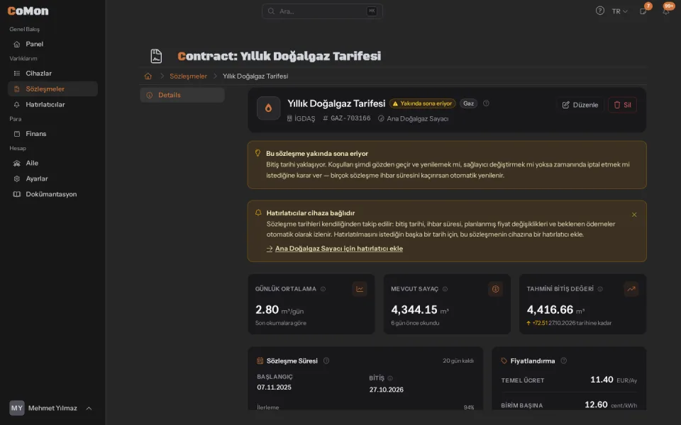Open Cihazlar in the sidebar
Image resolution: width=681 pixels, height=425 pixels.
(x=52, y=73)
